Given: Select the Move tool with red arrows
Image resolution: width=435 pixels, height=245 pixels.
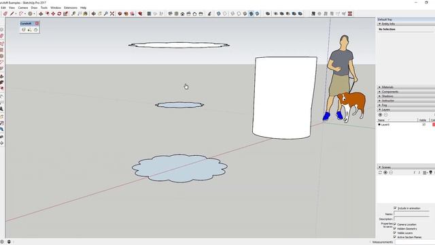Looking at the screenshot, I should (53, 14).
